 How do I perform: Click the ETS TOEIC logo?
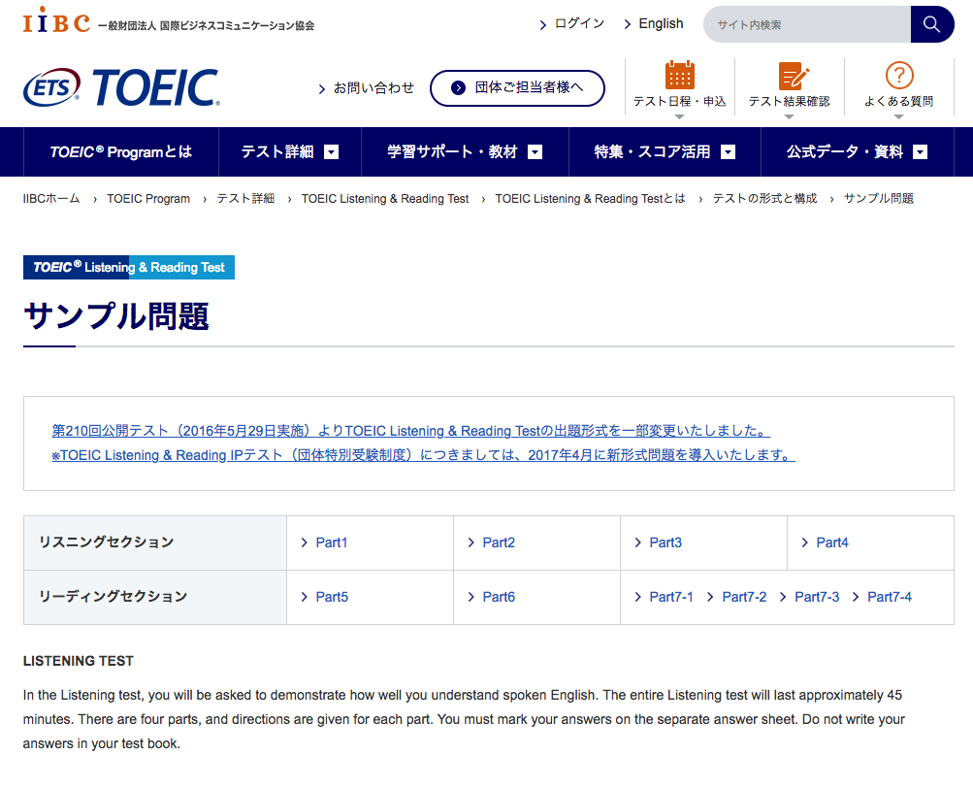pos(121,87)
